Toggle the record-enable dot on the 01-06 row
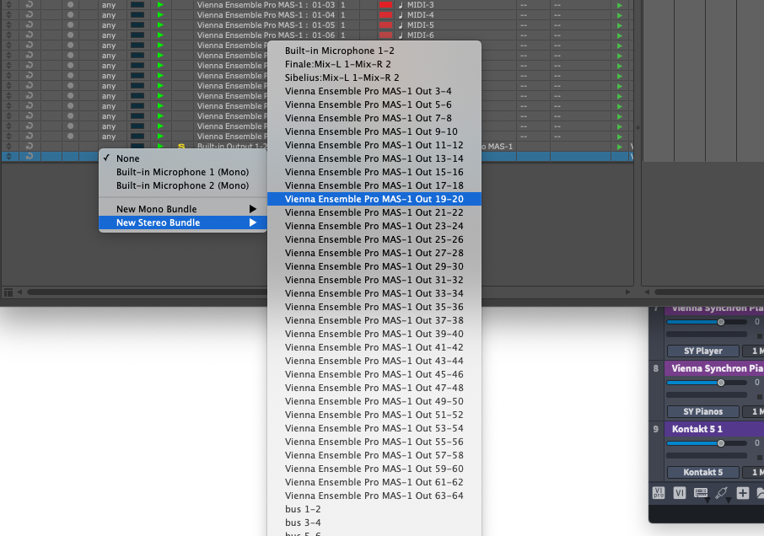 [x=71, y=35]
